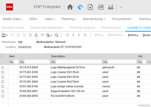Open the Actions menu
This screenshot has width=151, height=107.
(x=133, y=35)
